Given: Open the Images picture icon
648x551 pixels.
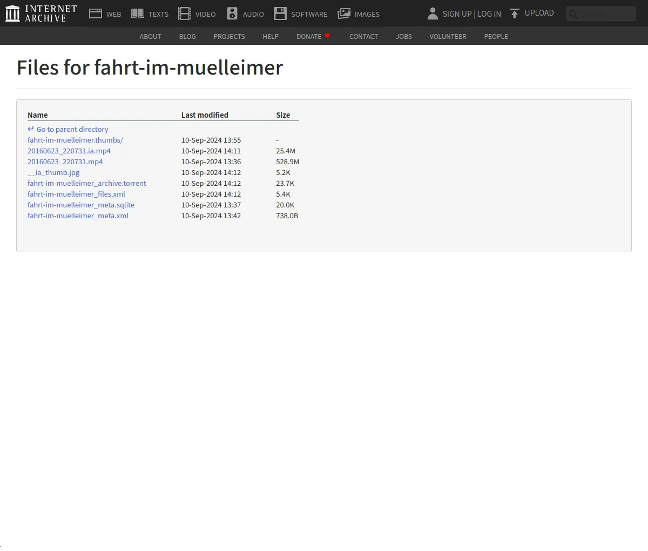Looking at the screenshot, I should click(x=344, y=14).
